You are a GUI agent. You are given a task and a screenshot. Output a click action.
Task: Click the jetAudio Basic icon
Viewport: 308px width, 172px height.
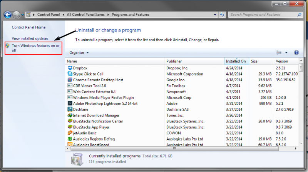click(70, 133)
